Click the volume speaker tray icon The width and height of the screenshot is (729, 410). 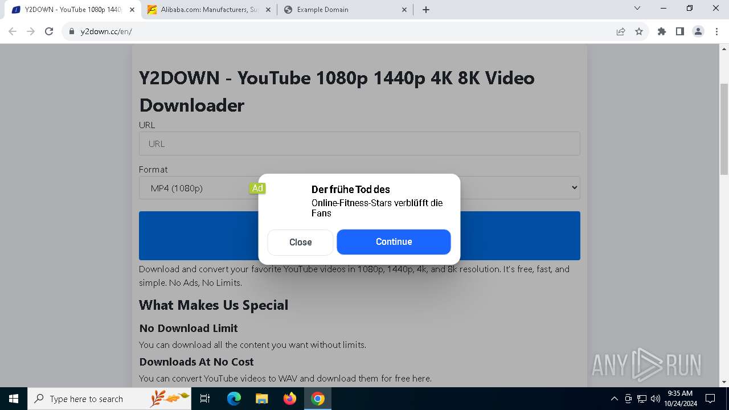(x=656, y=399)
